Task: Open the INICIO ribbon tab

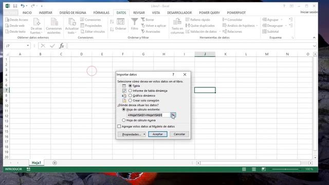Action: coord(27,13)
